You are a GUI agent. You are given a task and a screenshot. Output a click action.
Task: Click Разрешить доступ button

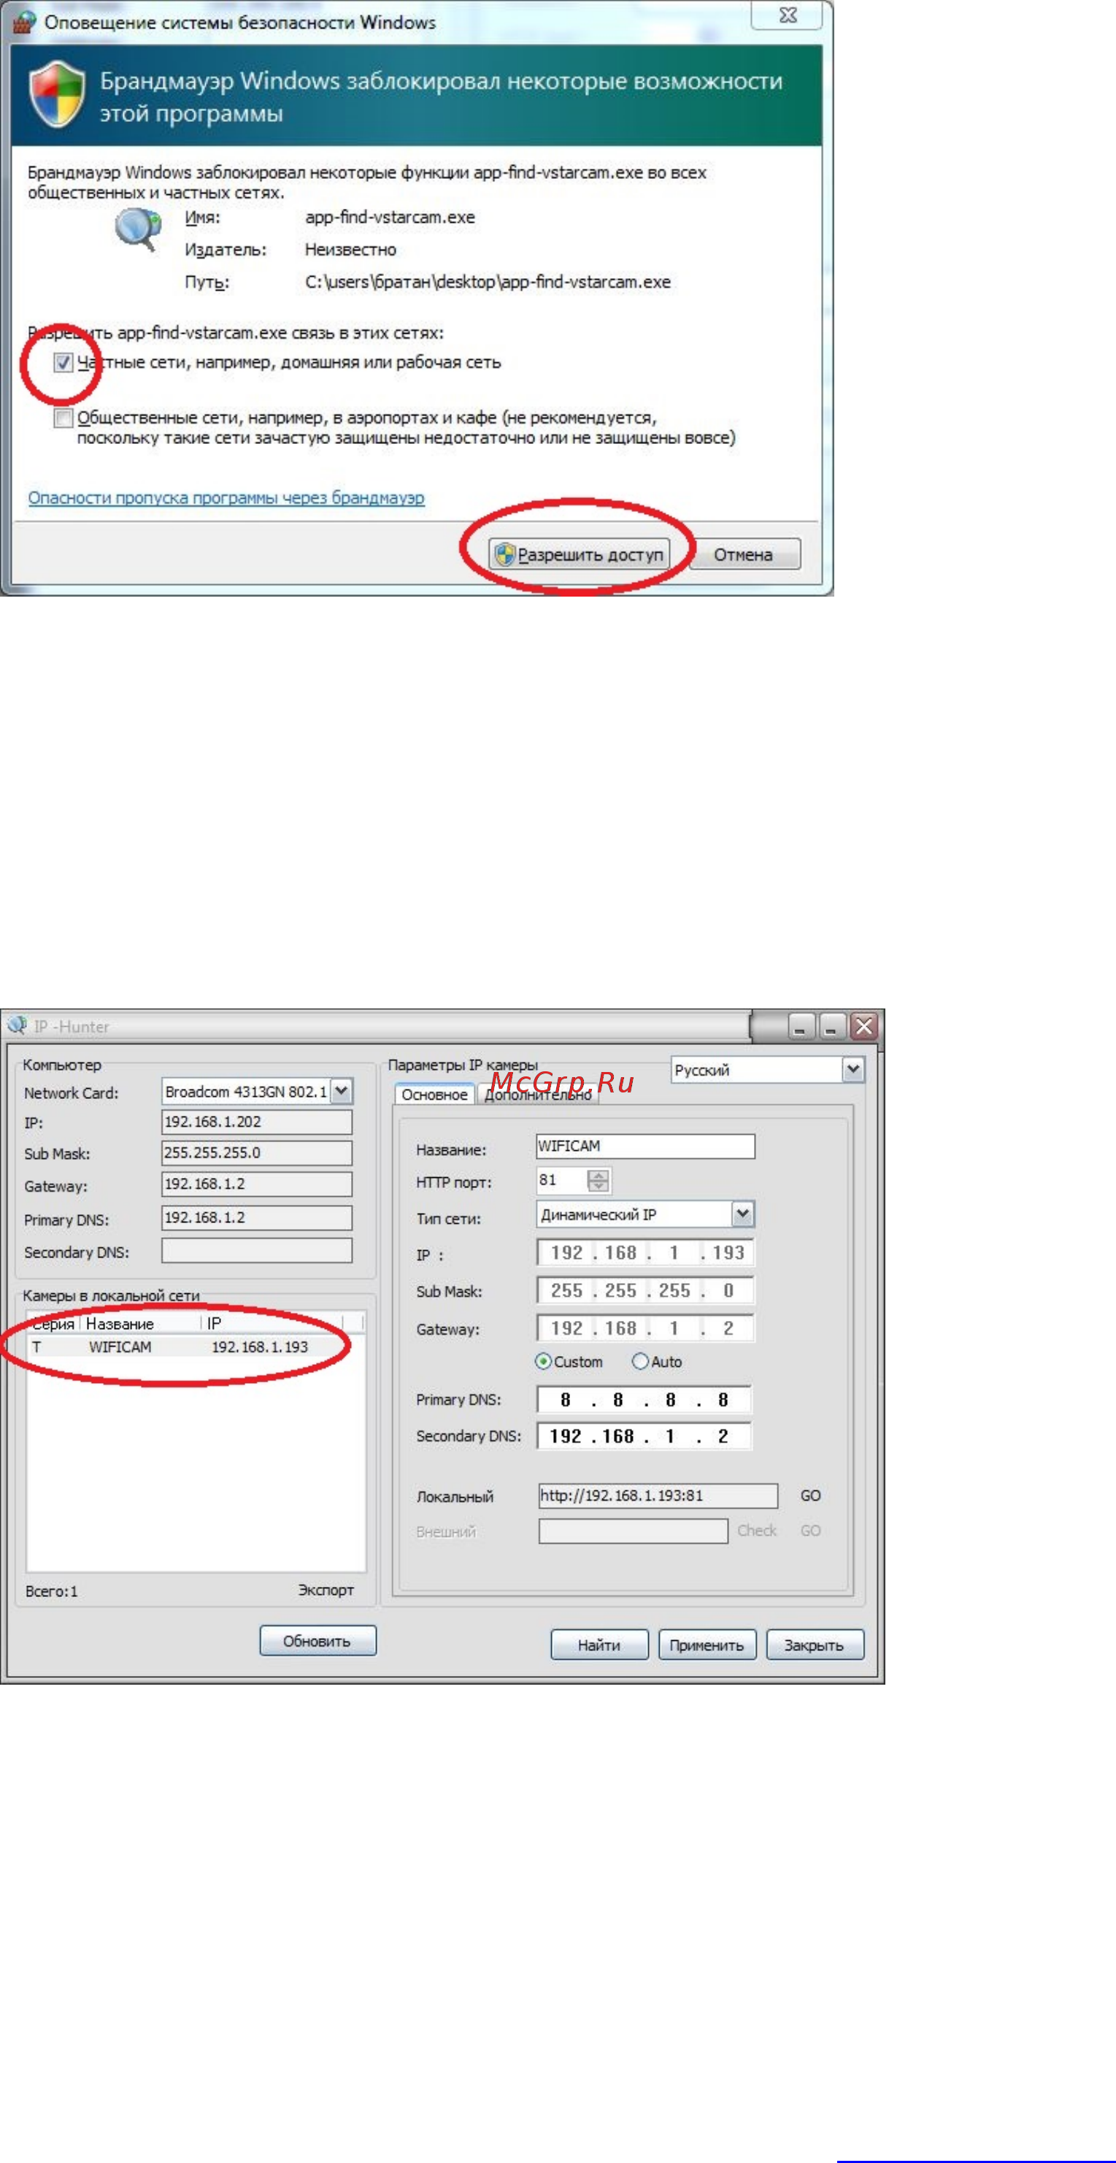click(579, 554)
